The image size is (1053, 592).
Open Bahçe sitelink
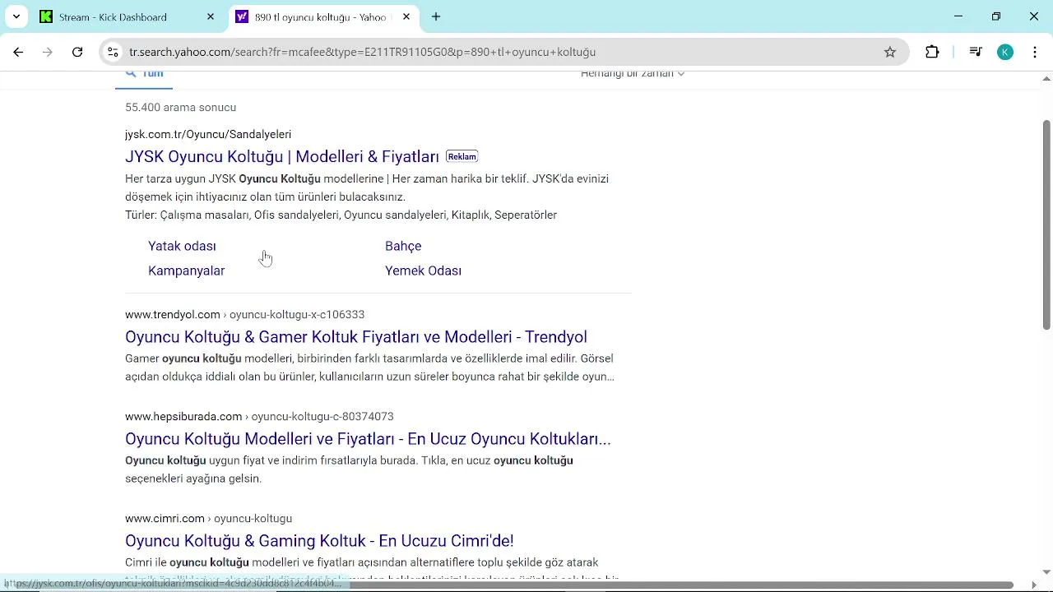403,246
